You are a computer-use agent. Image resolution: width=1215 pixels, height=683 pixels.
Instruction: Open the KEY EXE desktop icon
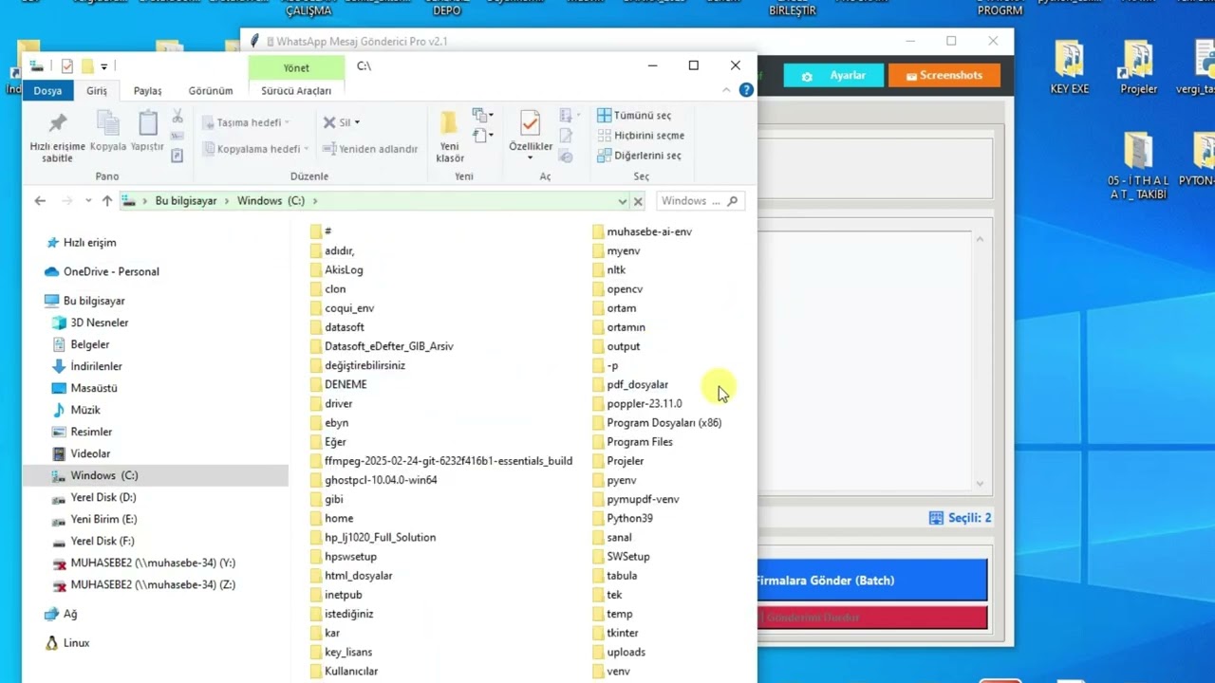pyautogui.click(x=1070, y=67)
